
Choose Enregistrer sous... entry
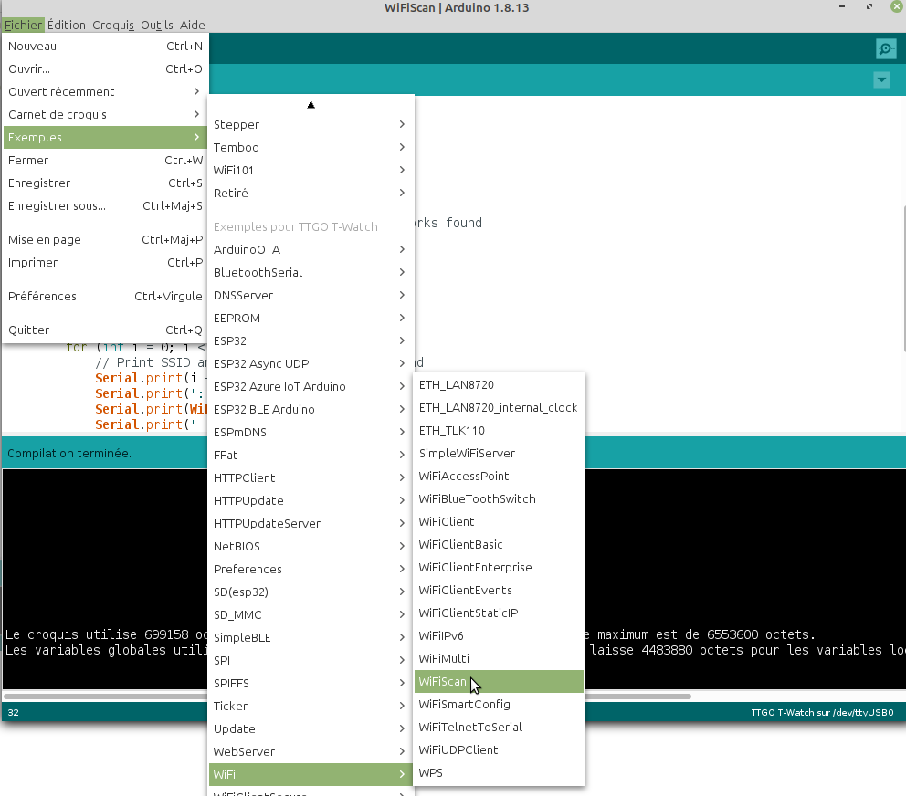[x=105, y=205]
